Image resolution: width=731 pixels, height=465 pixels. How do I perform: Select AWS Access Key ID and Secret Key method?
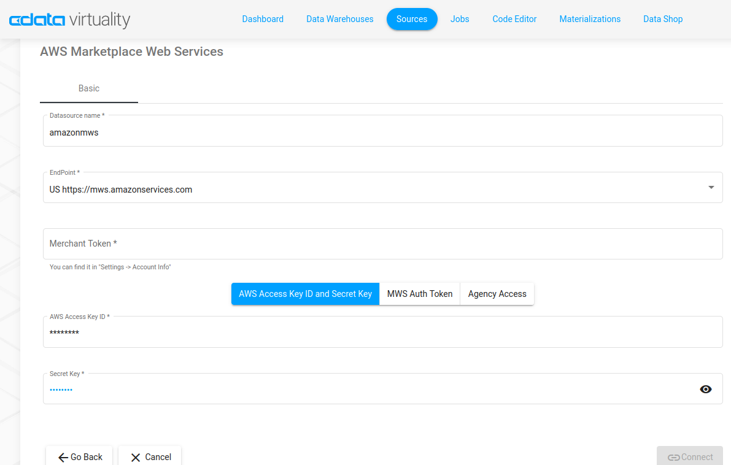[305, 294]
